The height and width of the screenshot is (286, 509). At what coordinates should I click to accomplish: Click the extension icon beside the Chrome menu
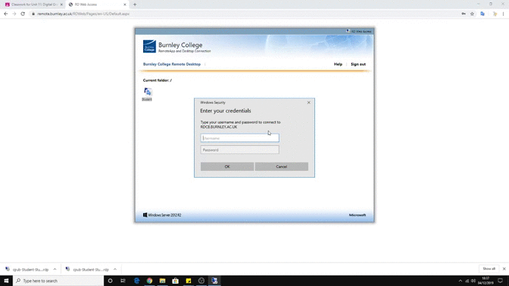coord(495,14)
